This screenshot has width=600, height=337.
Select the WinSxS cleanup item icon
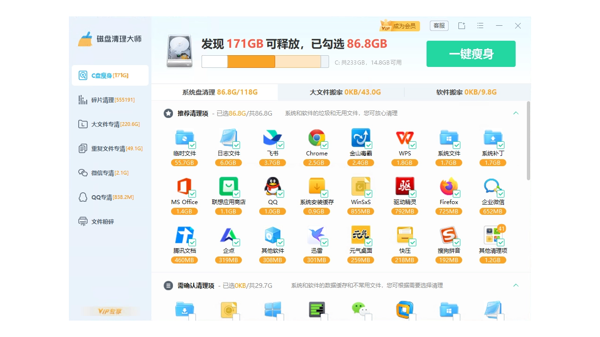coord(360,186)
